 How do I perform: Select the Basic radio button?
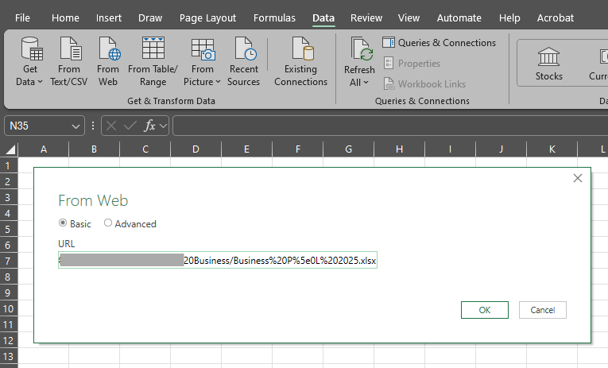[63, 223]
